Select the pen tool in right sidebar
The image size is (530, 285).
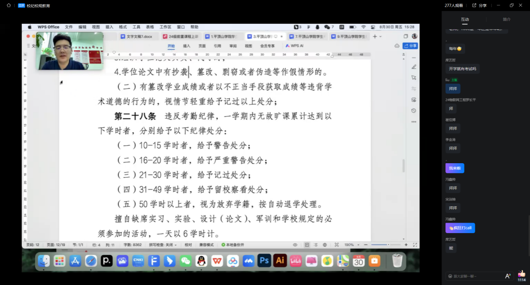pos(414,67)
